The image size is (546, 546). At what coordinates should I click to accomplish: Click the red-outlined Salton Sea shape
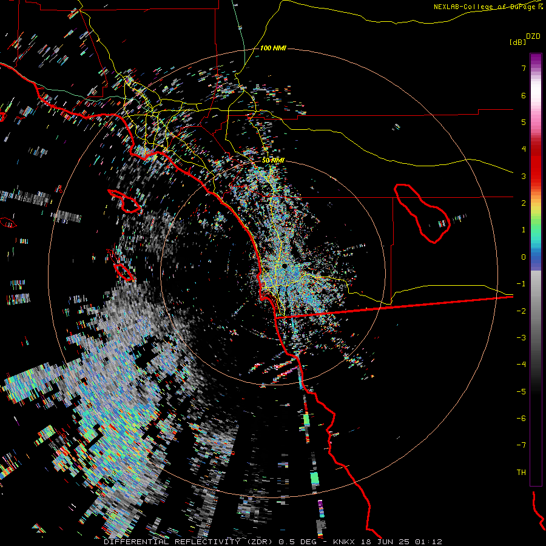point(422,213)
